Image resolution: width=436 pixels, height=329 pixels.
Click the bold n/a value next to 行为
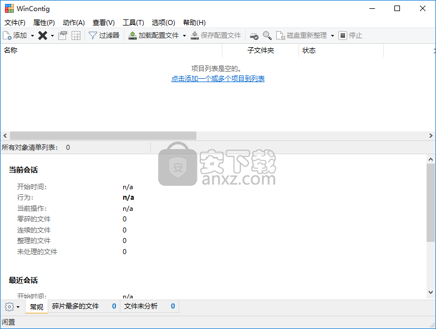coord(128,198)
